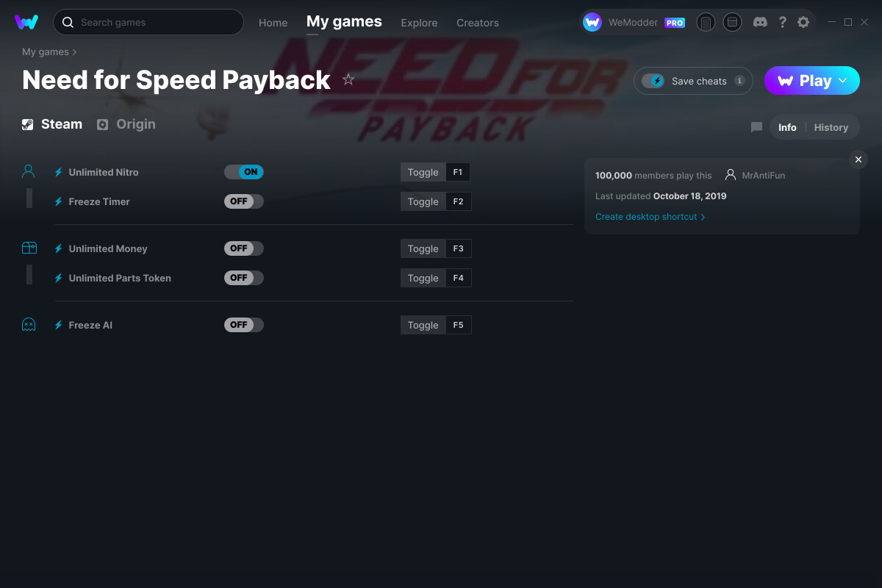Click the Save cheats info icon
882x588 pixels.
tap(739, 81)
